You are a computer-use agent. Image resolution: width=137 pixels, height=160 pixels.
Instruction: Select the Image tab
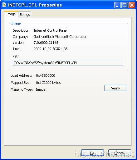point(11,14)
